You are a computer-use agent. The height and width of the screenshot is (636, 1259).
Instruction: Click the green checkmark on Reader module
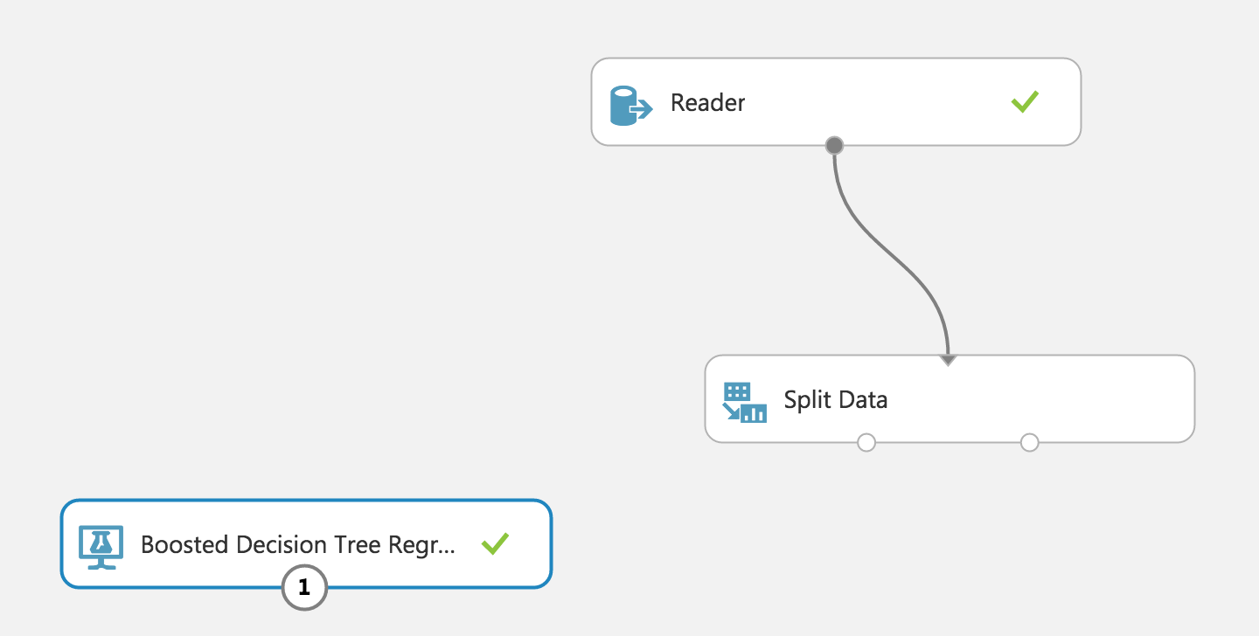coord(1025,101)
